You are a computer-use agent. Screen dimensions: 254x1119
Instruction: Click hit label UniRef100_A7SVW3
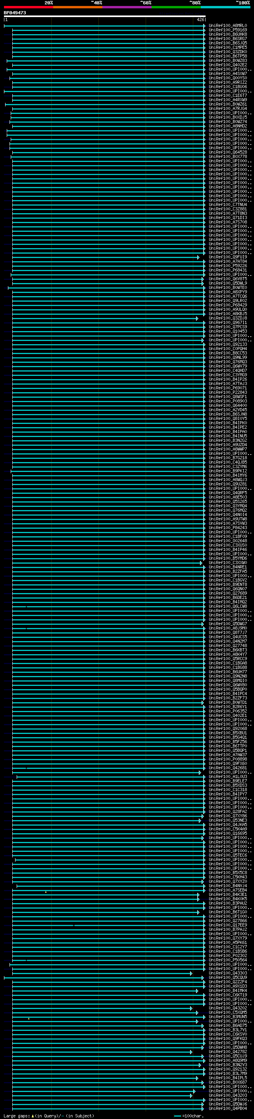(x=227, y=523)
